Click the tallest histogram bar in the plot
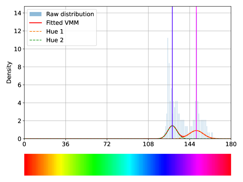The image size is (243, 182). [168, 82]
